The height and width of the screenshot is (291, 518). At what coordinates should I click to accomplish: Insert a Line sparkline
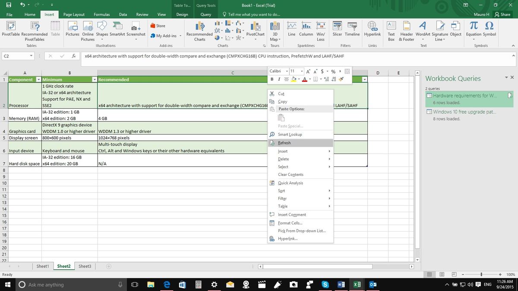click(x=292, y=30)
